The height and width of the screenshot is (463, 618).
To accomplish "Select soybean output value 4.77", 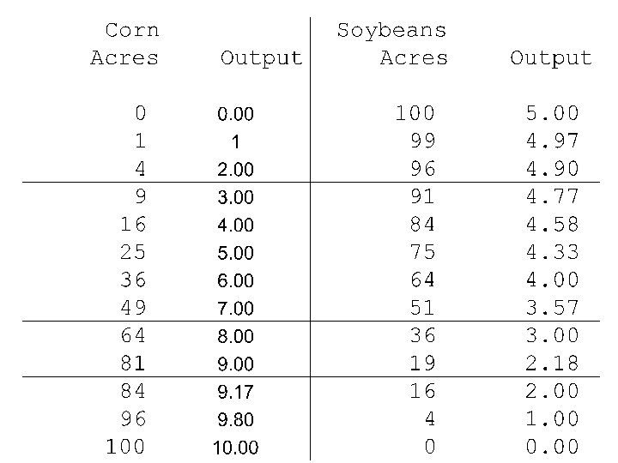I will [x=553, y=196].
